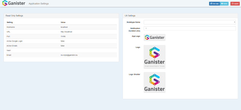Click the Read Only Settings panel header
The height and width of the screenshot is (110, 241).
[61, 16]
